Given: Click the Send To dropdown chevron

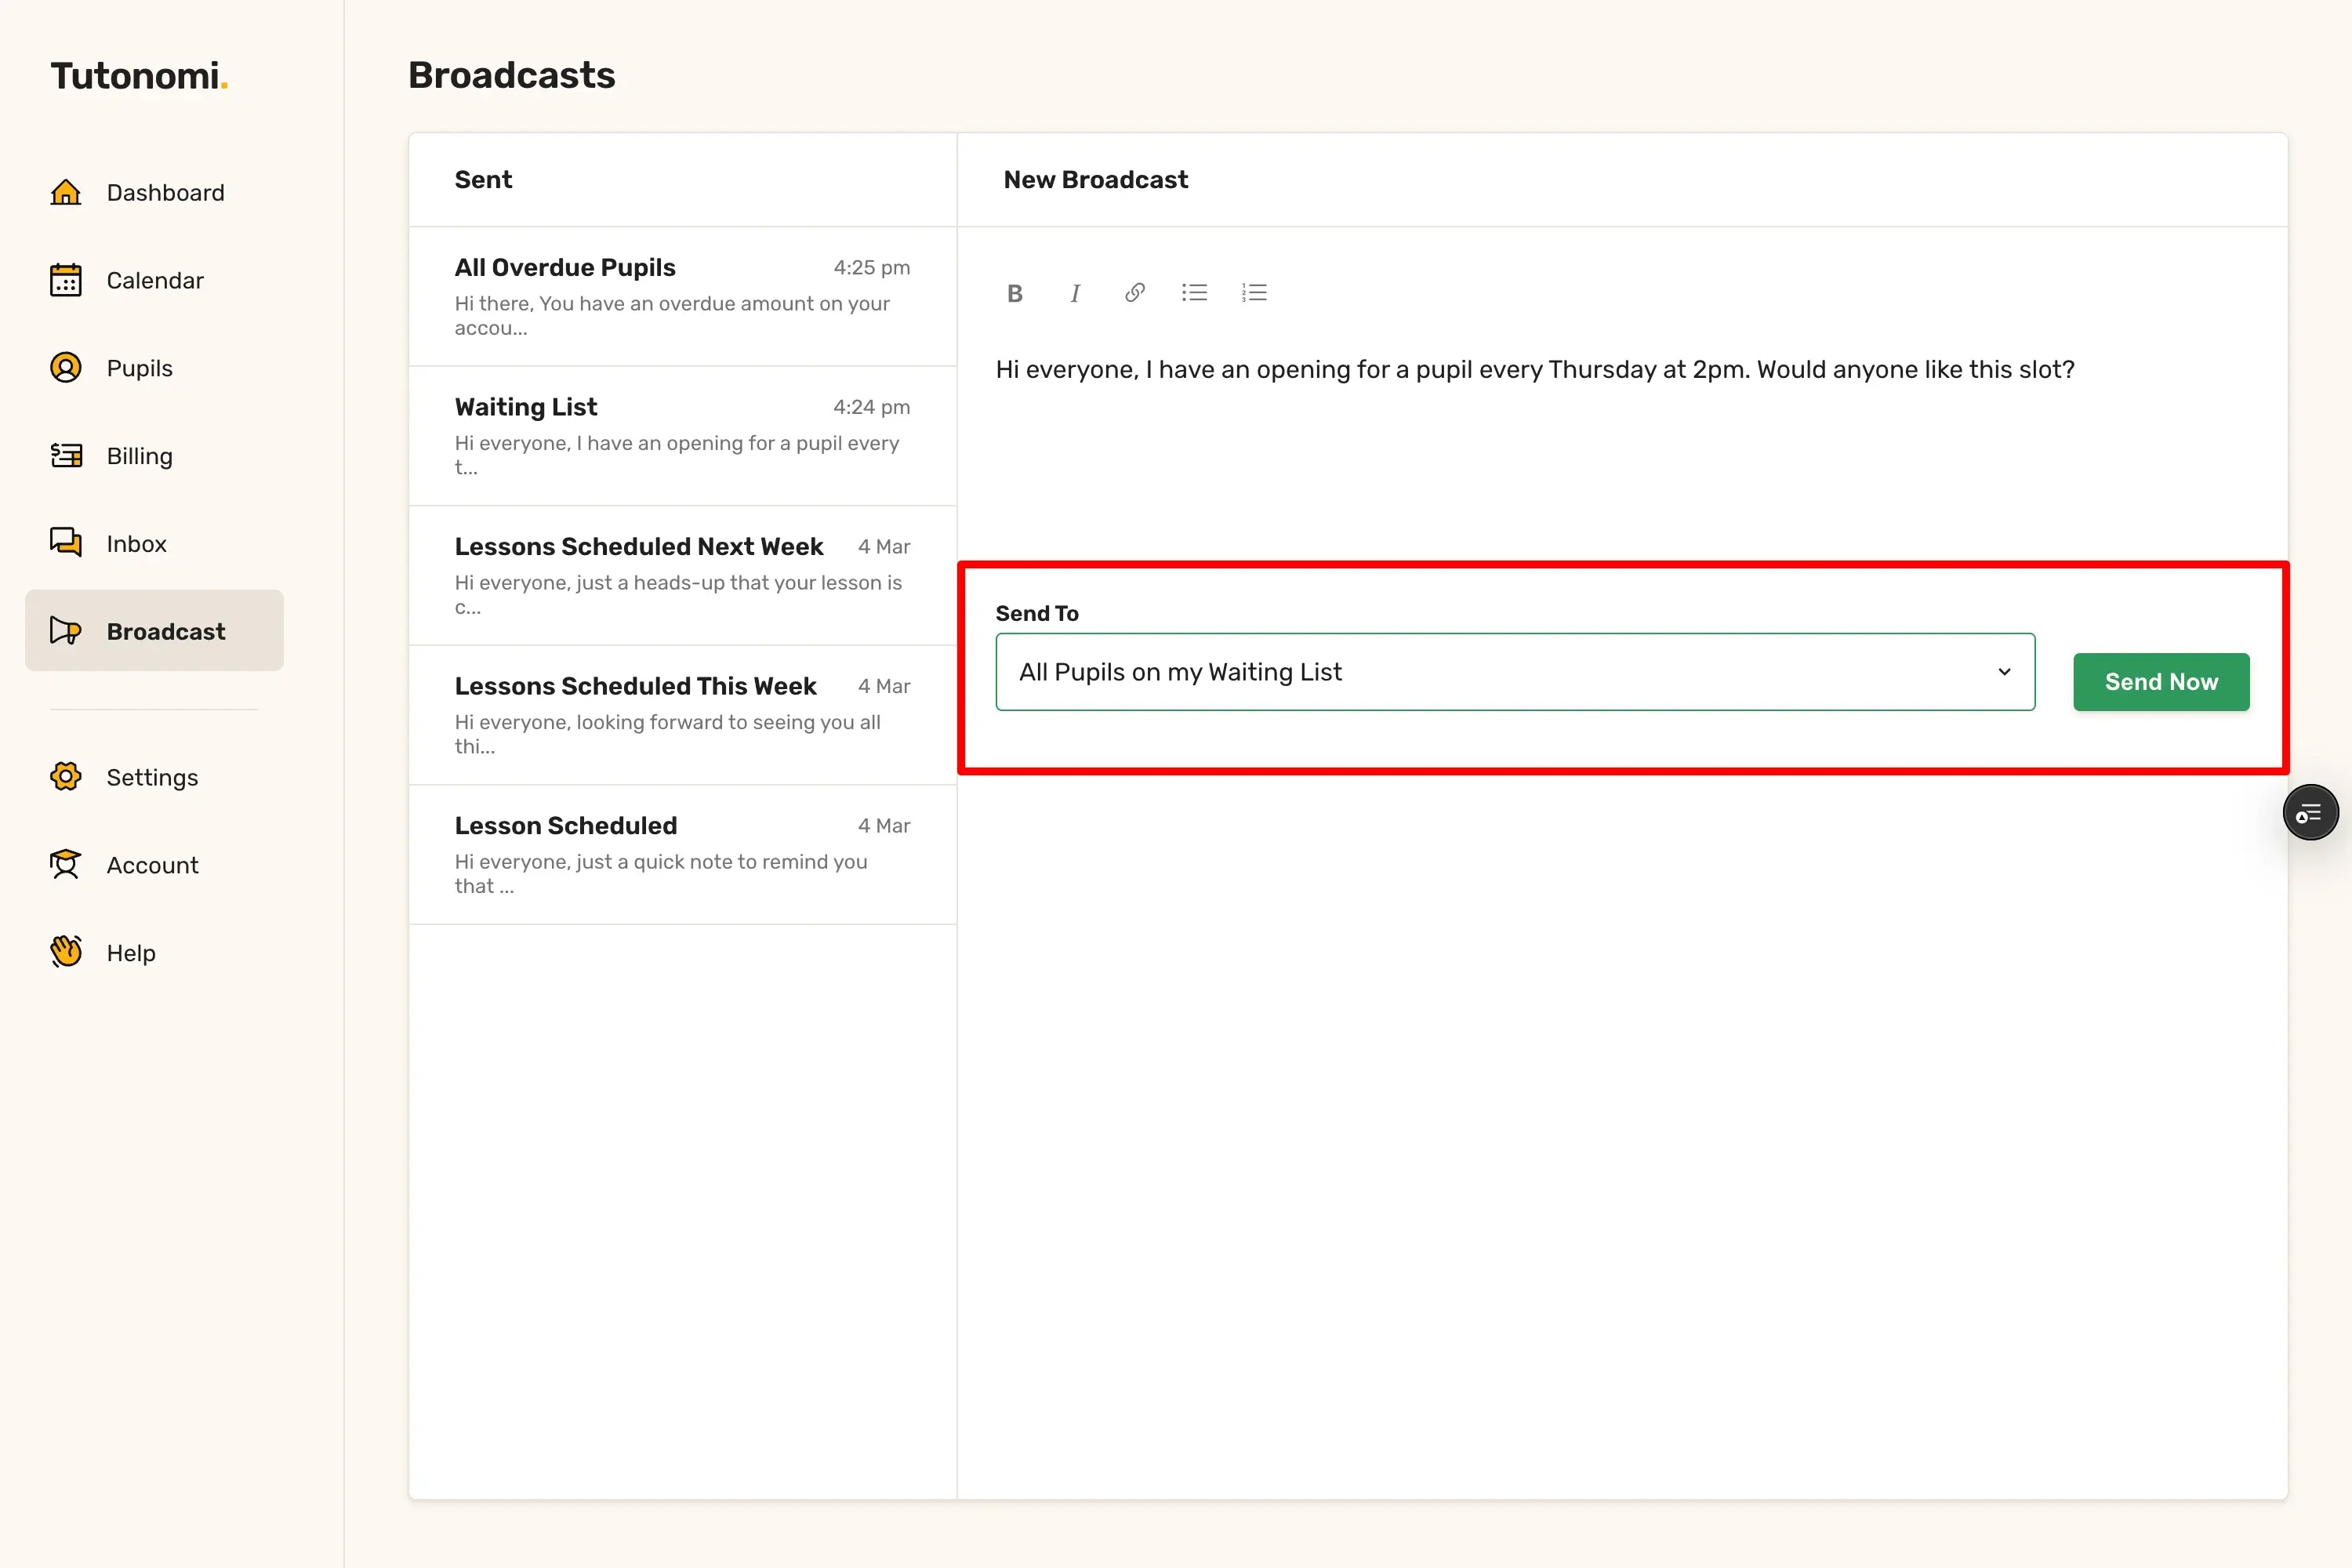Looking at the screenshot, I should (2004, 672).
